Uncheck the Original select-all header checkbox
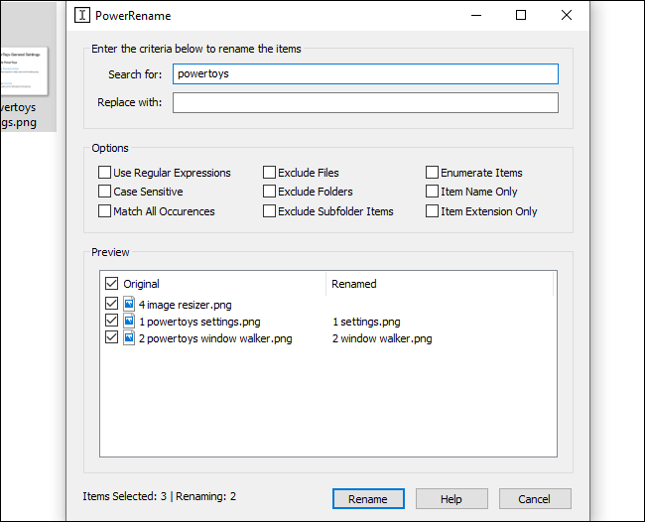 111,284
